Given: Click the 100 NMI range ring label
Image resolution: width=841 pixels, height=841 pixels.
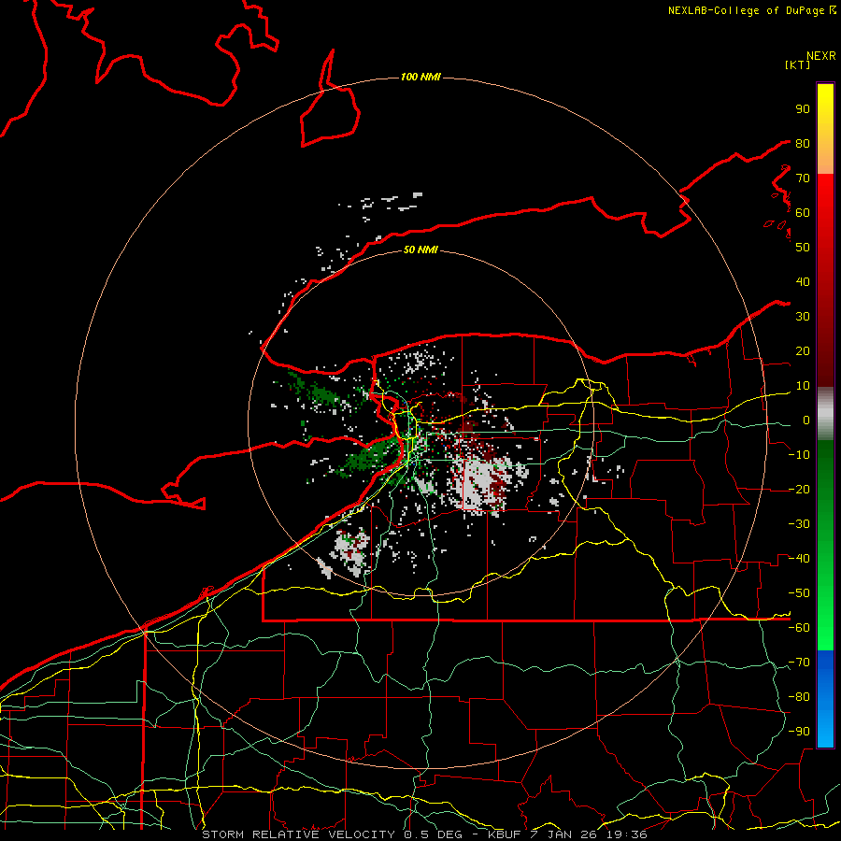Looking at the screenshot, I should (420, 78).
